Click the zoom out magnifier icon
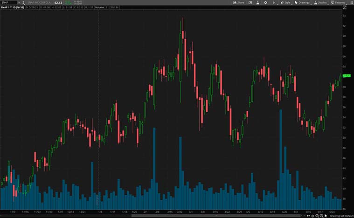The height and width of the screenshot is (218, 354). [x=321, y=216]
